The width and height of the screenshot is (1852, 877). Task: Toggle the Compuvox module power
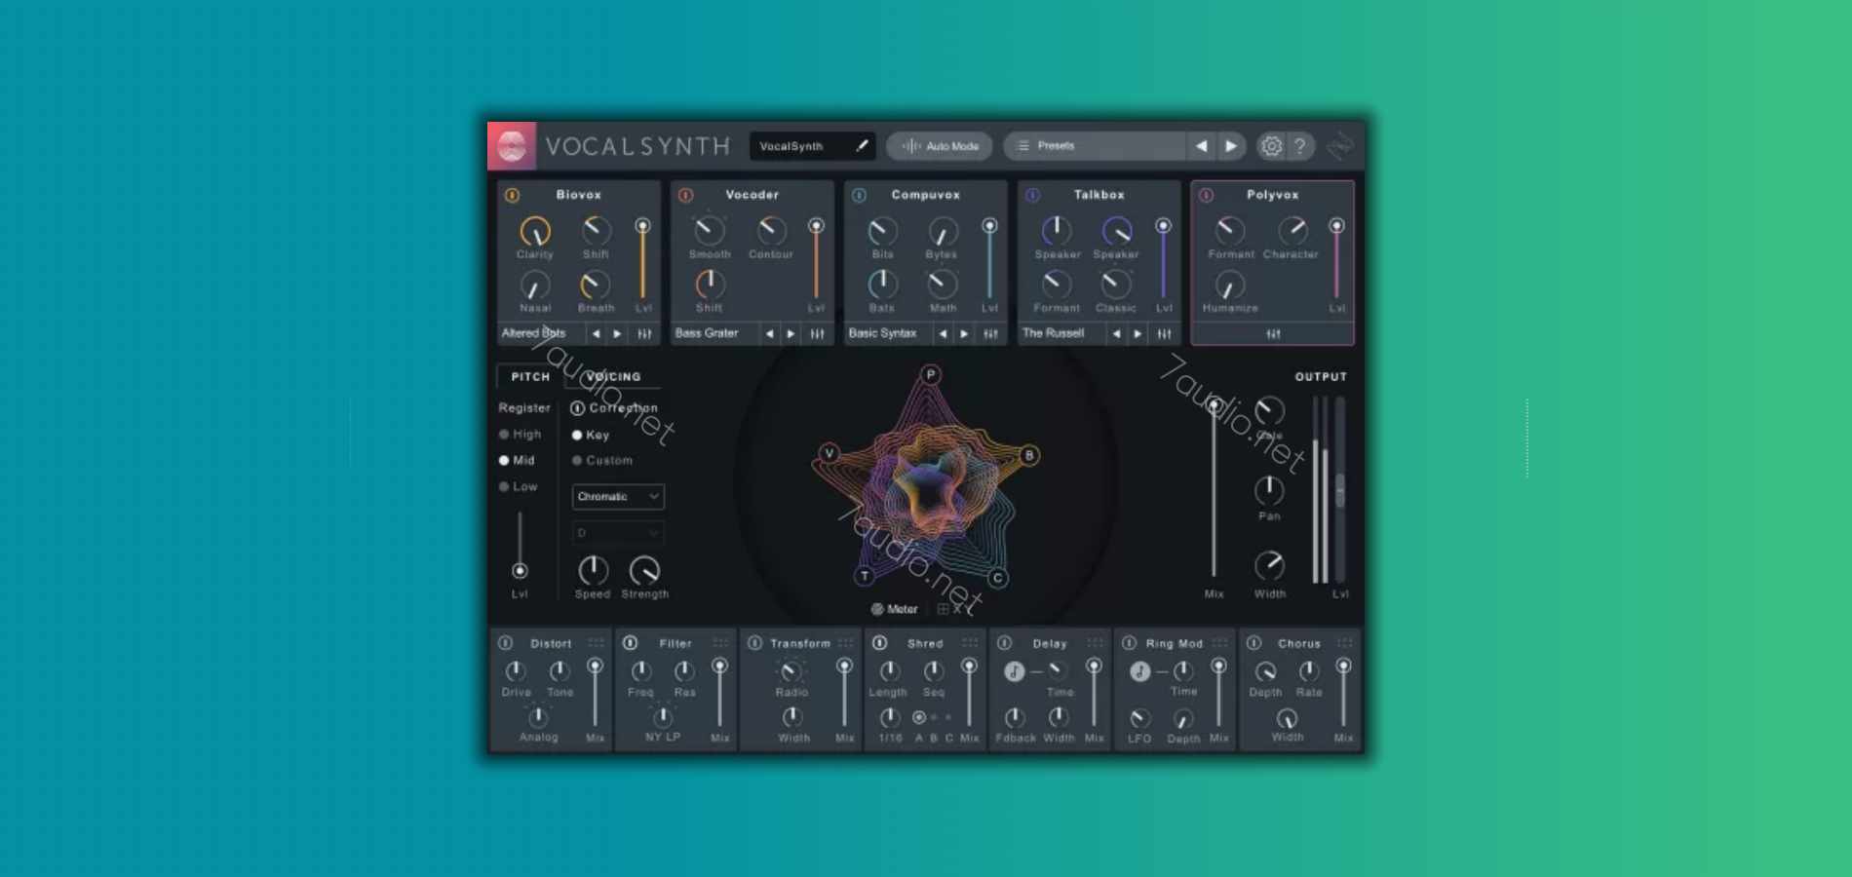click(x=859, y=195)
